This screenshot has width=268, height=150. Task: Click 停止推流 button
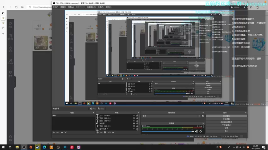click(226, 116)
